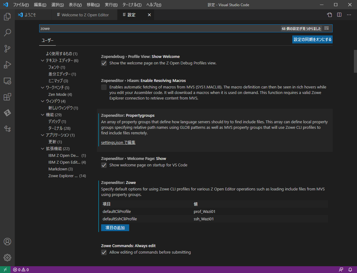Screen dimensions: 357x273
Task: Open the ターミナル(T) menu
Action: tap(132, 5)
